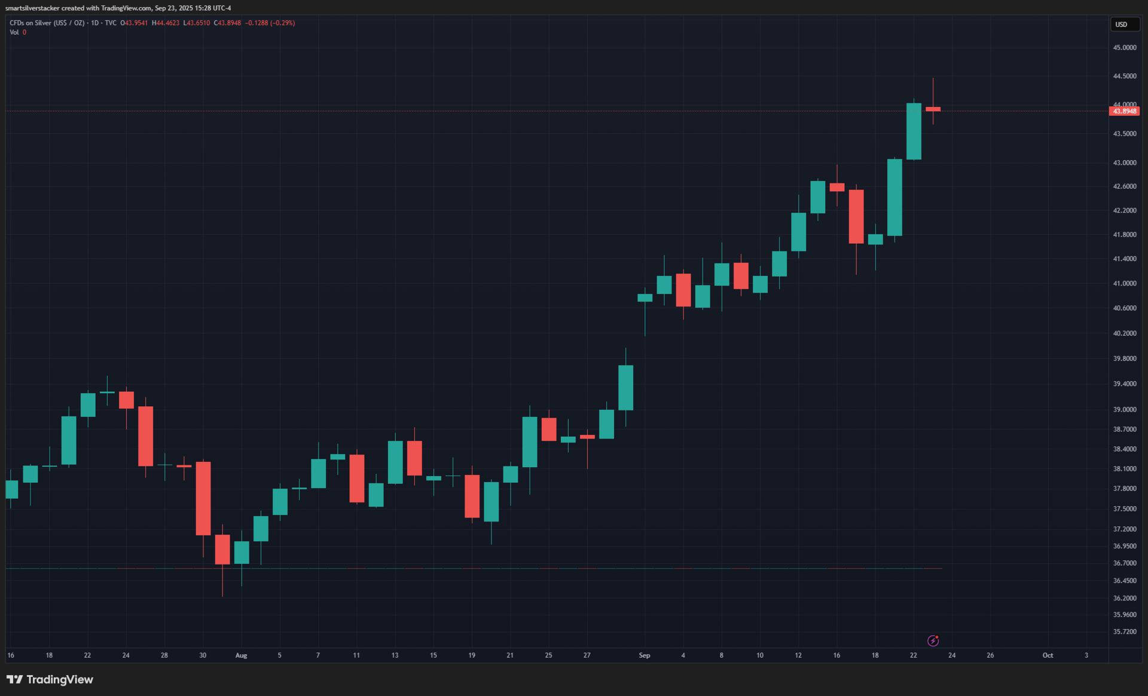Click the red 43.8948 current price label
Viewport: 1148px width, 696px height.
(x=1124, y=111)
